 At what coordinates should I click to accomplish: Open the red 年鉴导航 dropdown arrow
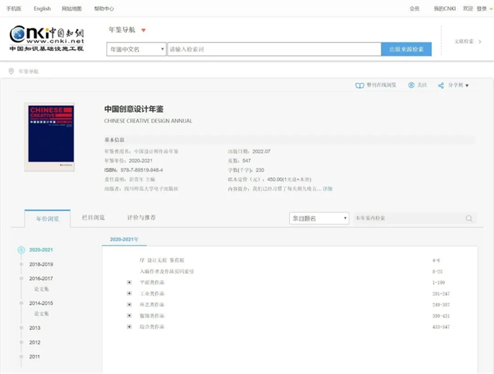point(143,30)
